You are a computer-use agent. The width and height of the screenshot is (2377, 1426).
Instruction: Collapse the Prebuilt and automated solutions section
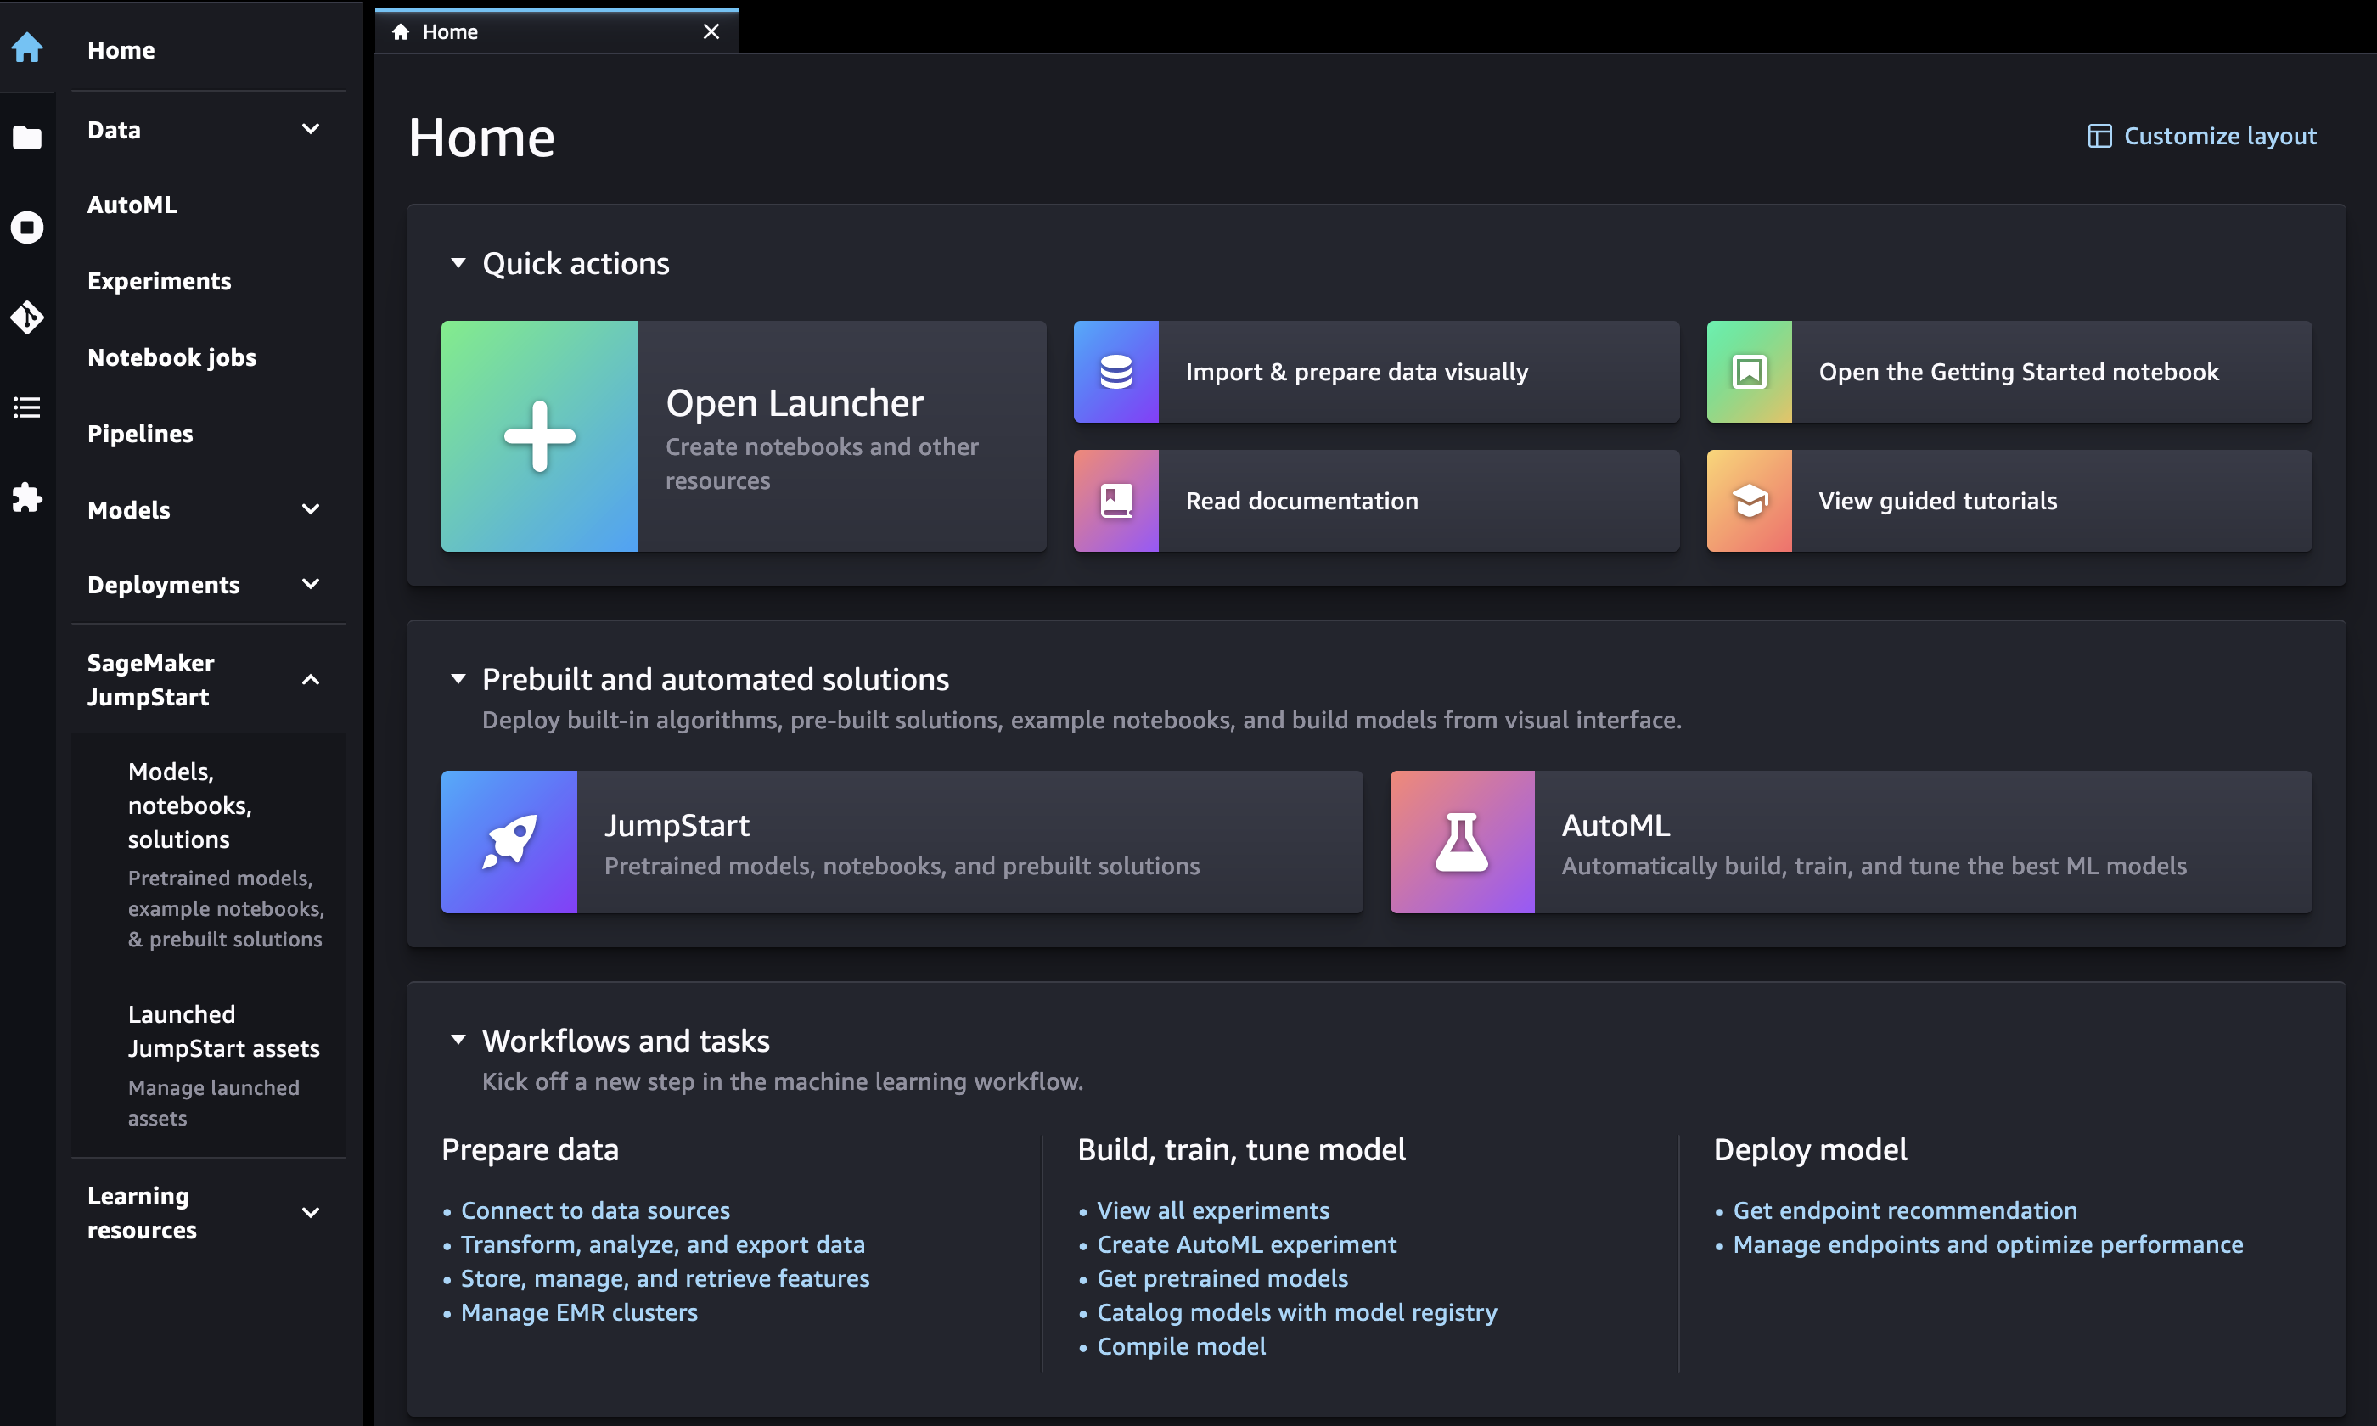click(x=458, y=677)
